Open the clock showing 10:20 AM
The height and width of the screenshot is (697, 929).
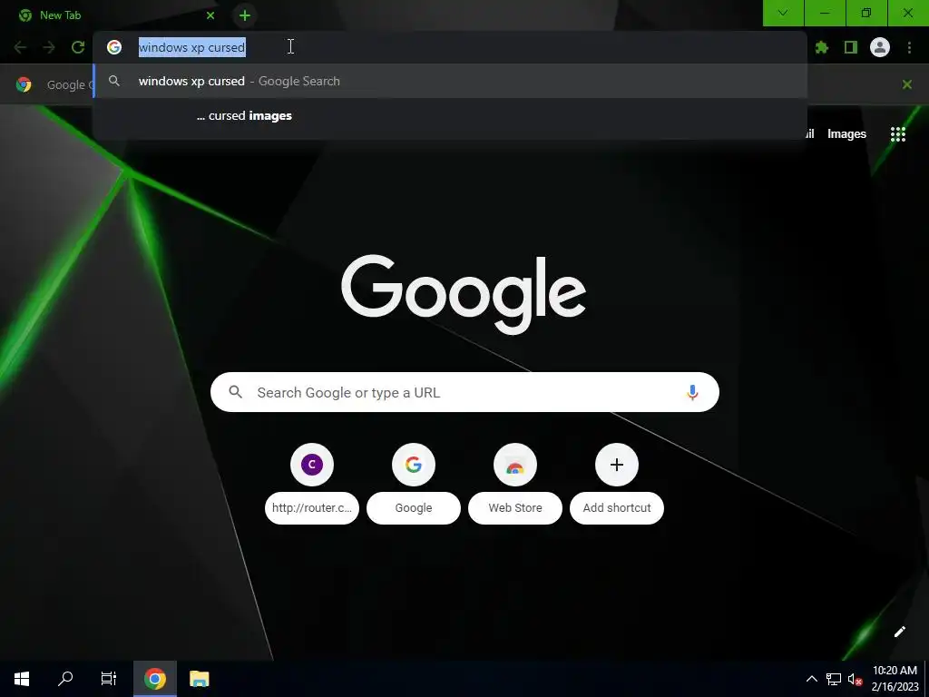coord(895,679)
